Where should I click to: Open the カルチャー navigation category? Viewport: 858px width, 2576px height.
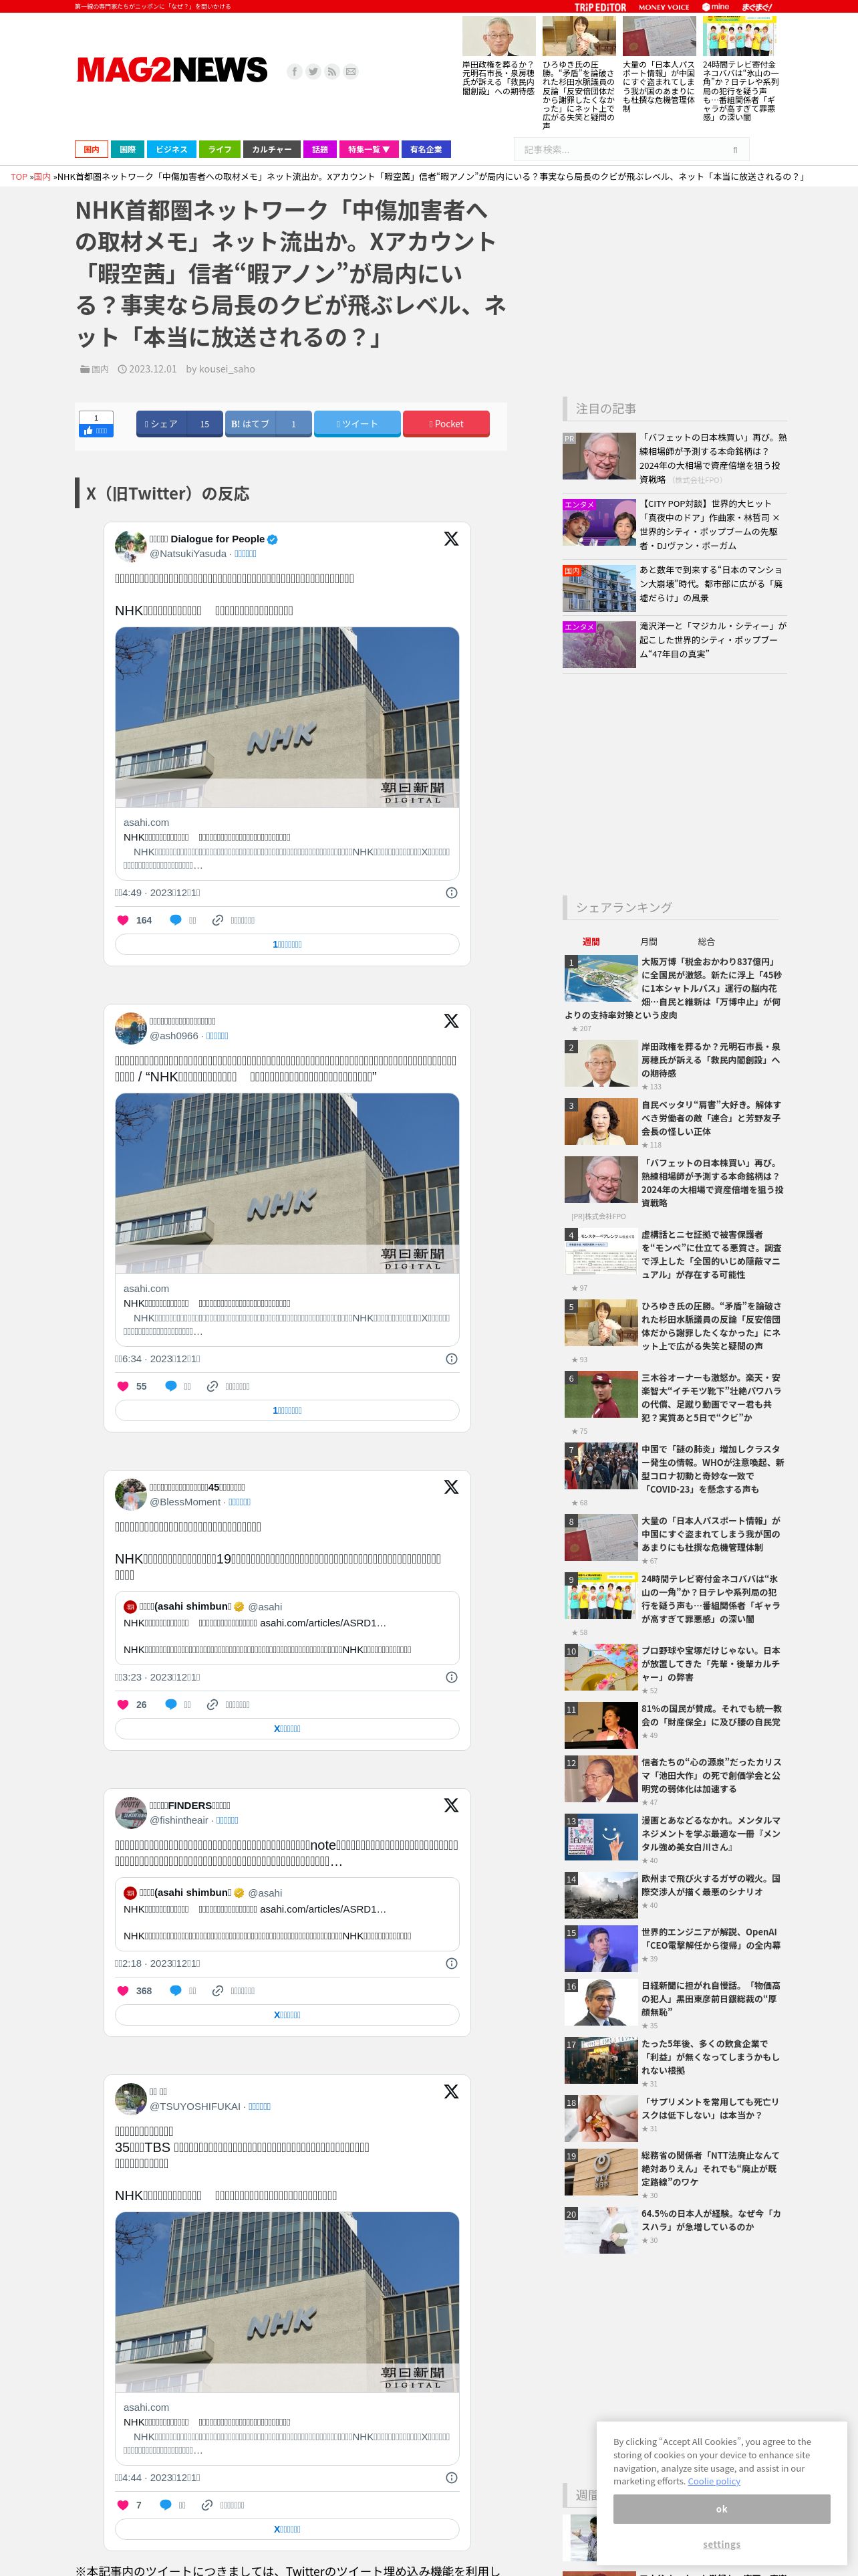click(x=272, y=149)
